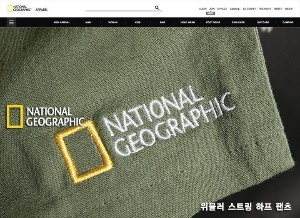
Task: Click the 5,000 P join bonus badge
Action: (x=212, y=13)
